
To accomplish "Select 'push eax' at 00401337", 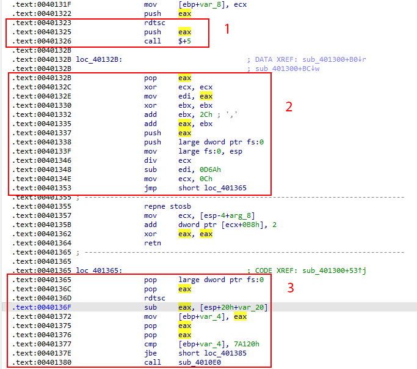I will pos(167,133).
